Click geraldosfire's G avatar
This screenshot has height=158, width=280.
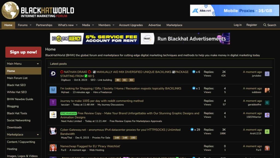point(267,103)
